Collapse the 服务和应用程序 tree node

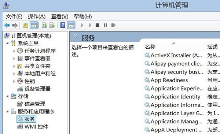7,111
